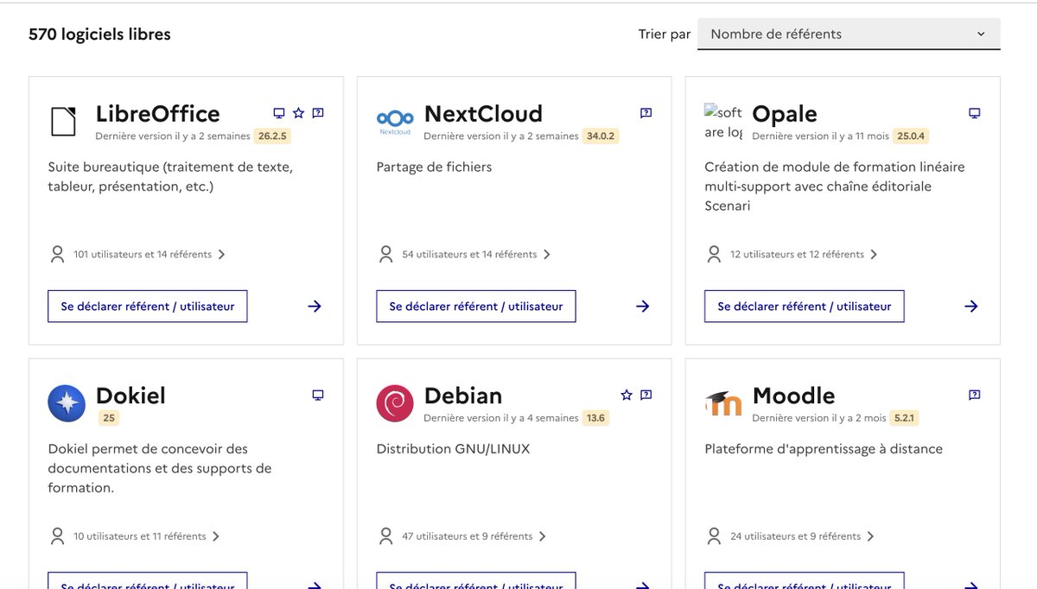Expand chevron after Moodle 9 référents

(x=871, y=536)
